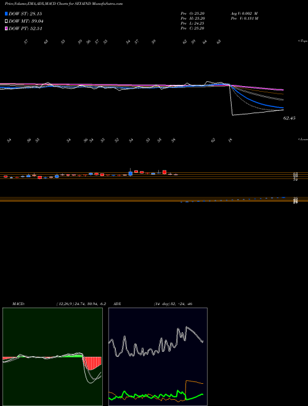Click the Pre C: 25.20 value
Viewport: 308px width, 406px height.
pos(193,28)
